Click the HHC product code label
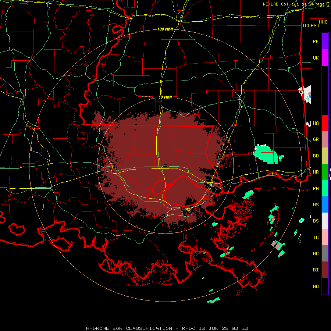The width and height of the screenshot is (331, 331). (x=323, y=22)
